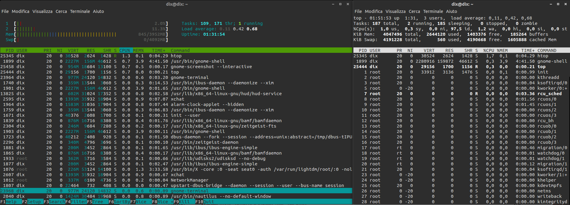
Task: Click %CPU column header in top window
Action: (x=488, y=50)
